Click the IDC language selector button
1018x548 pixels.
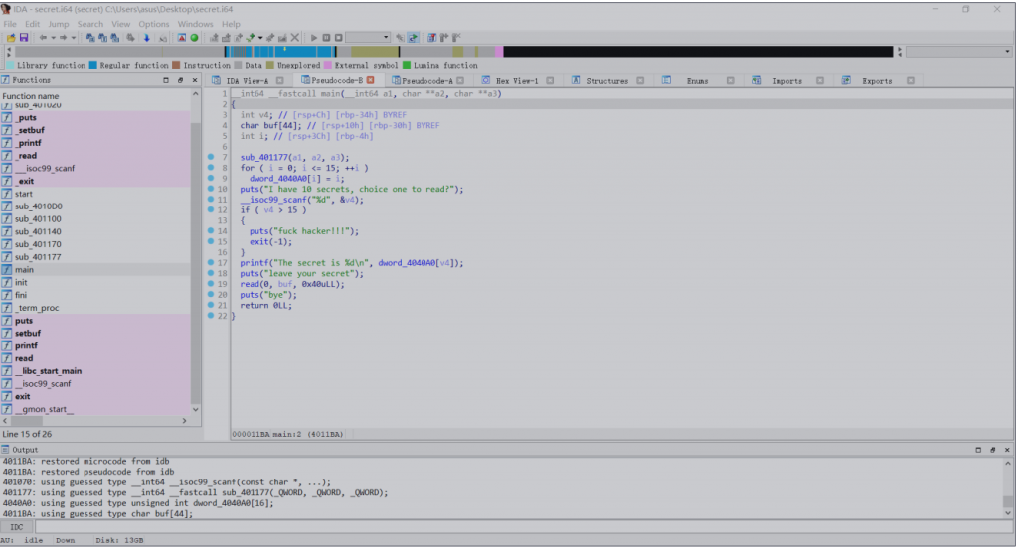tap(17, 527)
